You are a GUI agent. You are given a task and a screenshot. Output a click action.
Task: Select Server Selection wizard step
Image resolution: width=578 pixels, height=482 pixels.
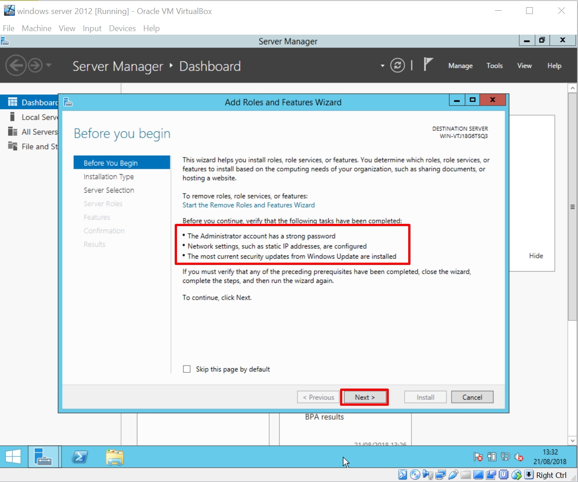109,190
